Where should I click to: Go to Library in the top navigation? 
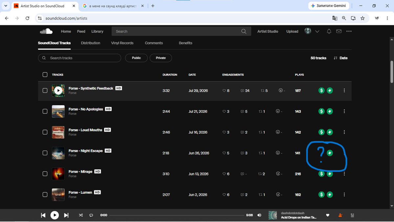[97, 31]
